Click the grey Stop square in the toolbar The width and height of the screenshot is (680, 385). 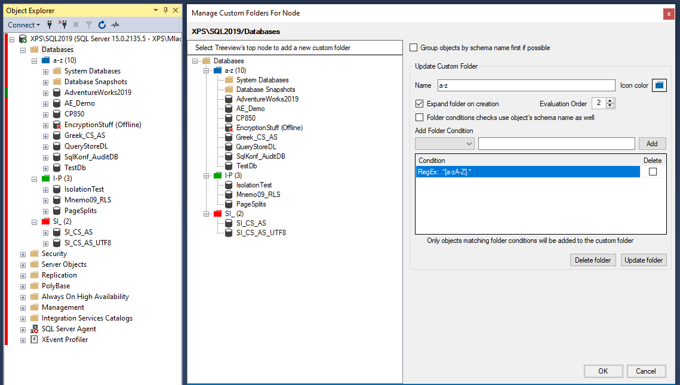point(76,24)
